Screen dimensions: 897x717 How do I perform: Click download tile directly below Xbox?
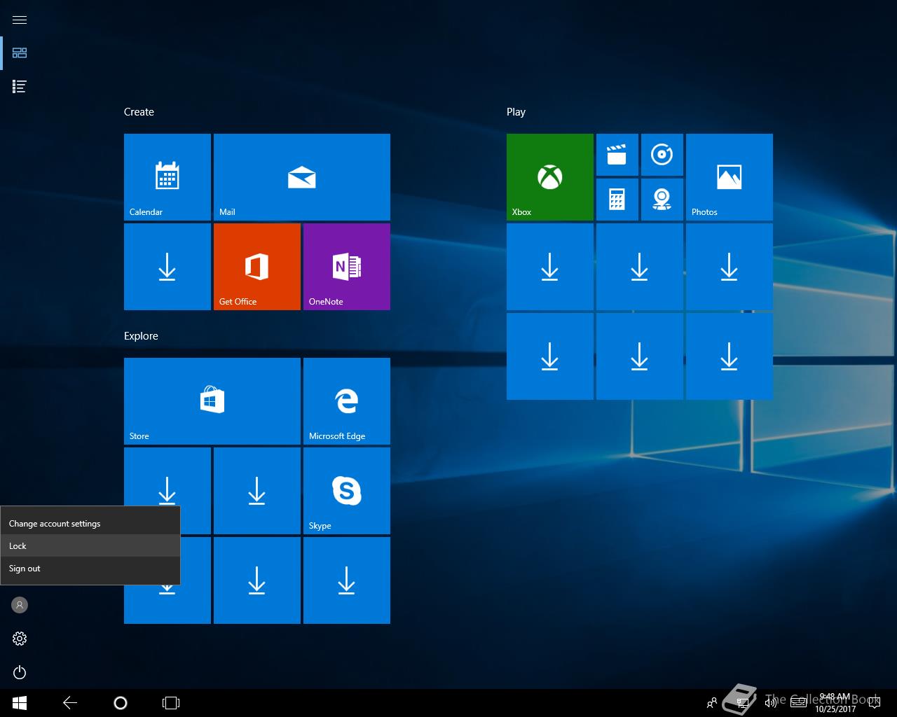[x=550, y=267]
